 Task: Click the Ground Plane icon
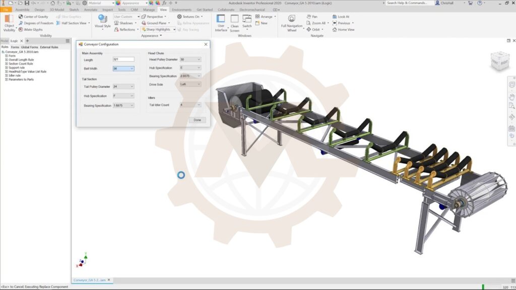(144, 23)
